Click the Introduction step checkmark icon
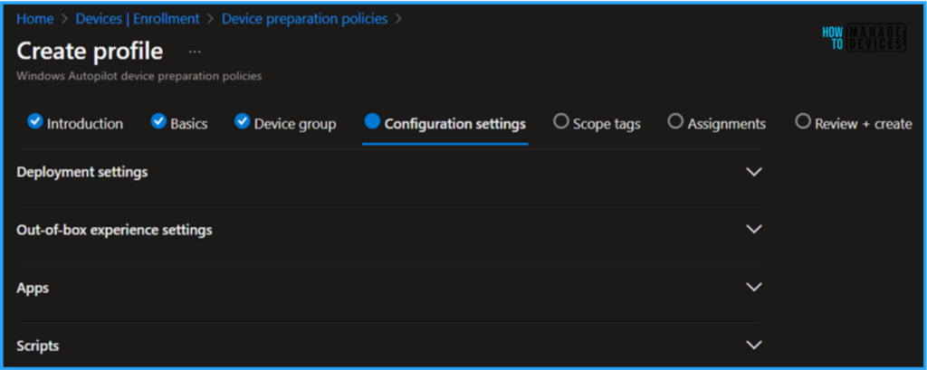Image resolution: width=927 pixels, height=370 pixels. pyautogui.click(x=35, y=122)
